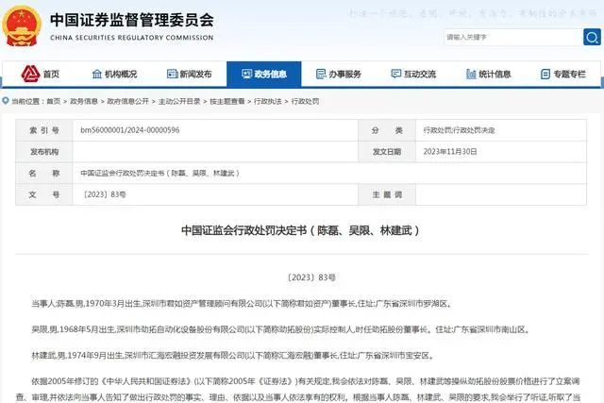Image resolution: width=604 pixels, height=403 pixels.
Task: Click the newspaper icon beside 新闻发布
Action: (172, 74)
